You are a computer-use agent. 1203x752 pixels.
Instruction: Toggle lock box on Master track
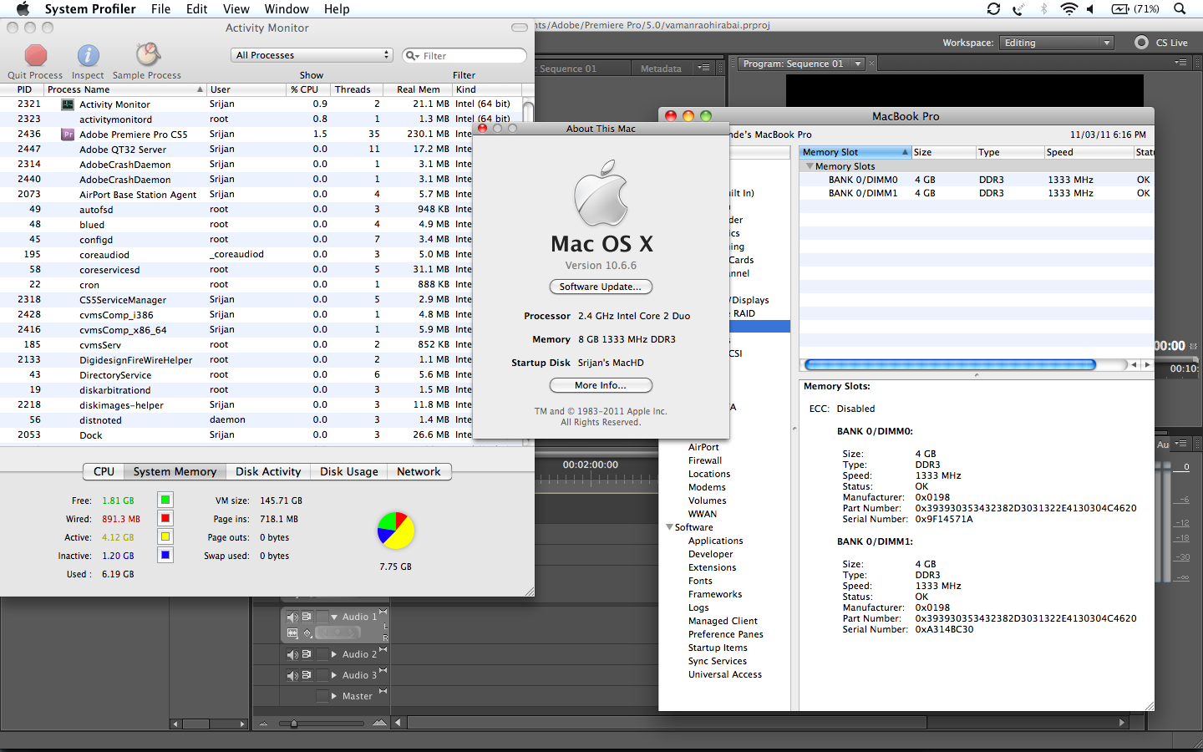322,696
